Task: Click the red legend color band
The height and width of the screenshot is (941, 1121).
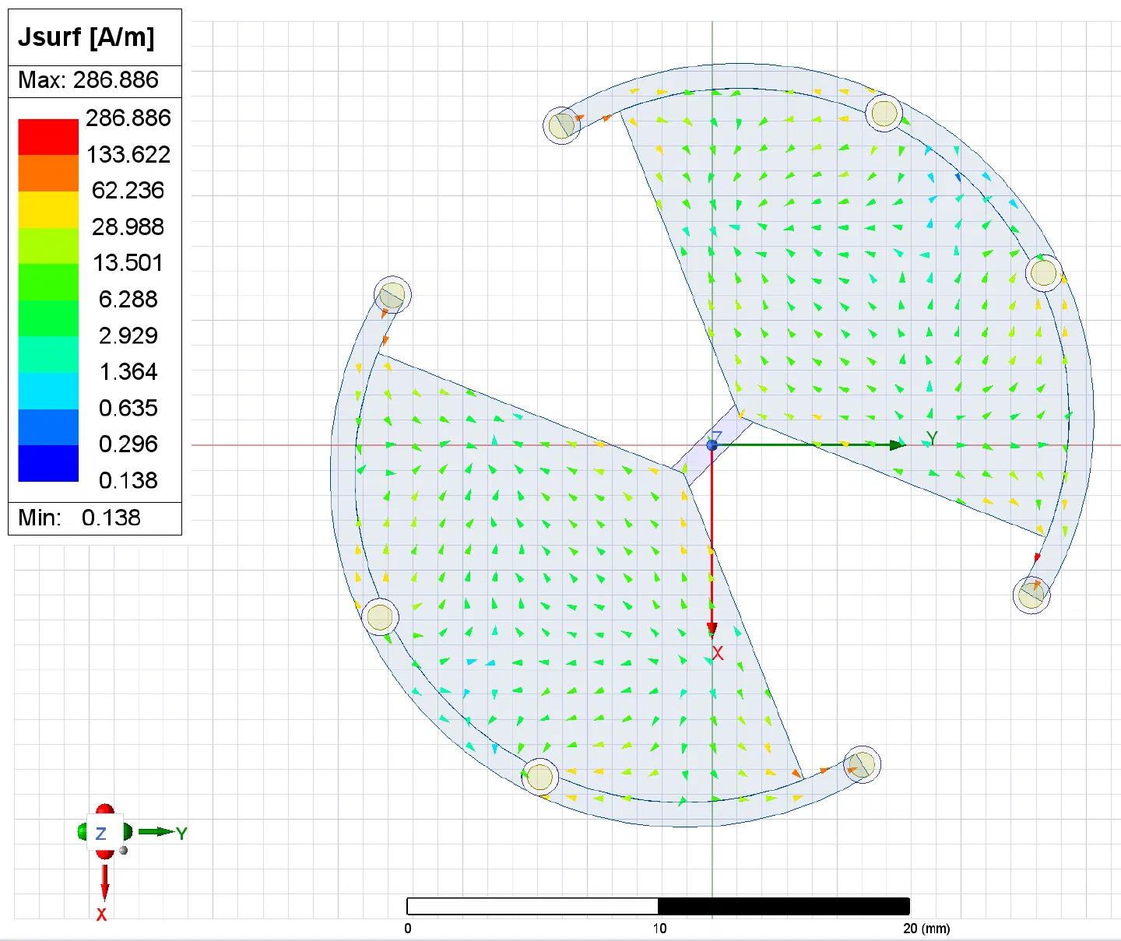Action: click(x=48, y=137)
